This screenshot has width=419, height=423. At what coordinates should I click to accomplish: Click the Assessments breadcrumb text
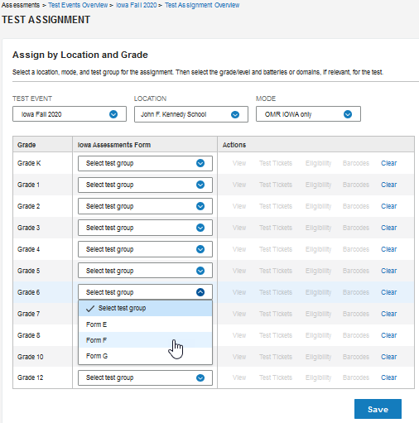(x=21, y=5)
